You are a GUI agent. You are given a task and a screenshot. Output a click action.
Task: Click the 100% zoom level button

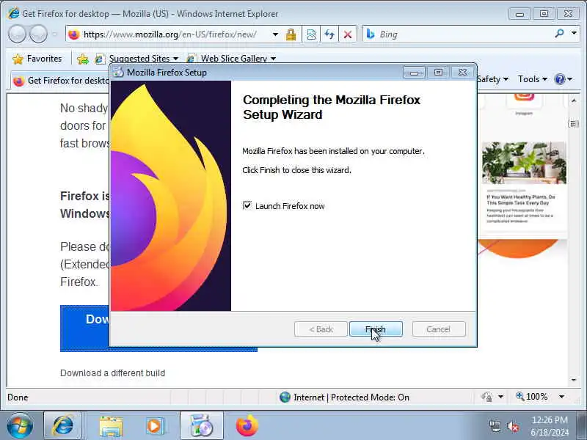(533, 396)
